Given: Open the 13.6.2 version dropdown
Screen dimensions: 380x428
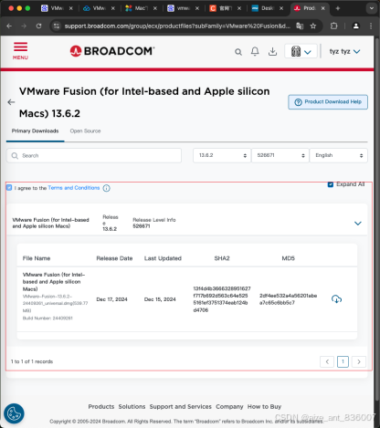Looking at the screenshot, I should tap(222, 155).
